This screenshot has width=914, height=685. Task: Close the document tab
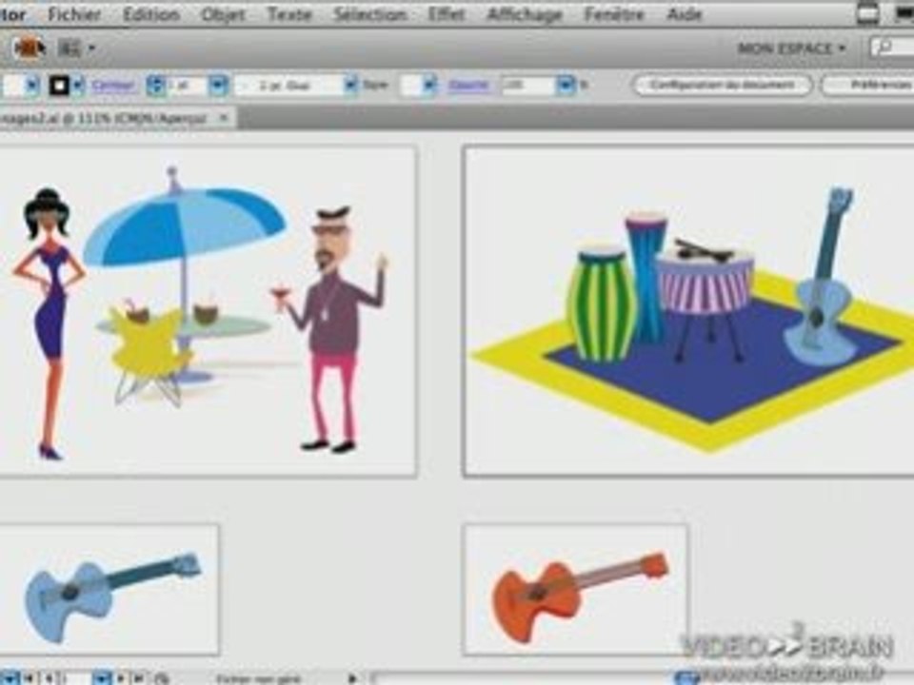click(225, 118)
